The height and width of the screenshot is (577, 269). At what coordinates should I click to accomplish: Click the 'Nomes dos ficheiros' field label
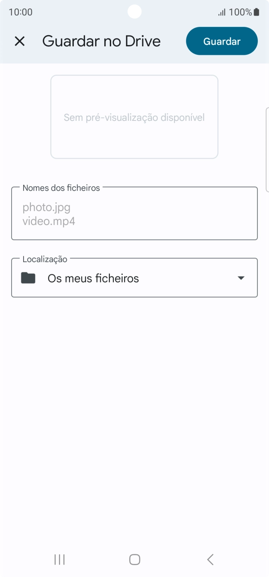tap(61, 188)
